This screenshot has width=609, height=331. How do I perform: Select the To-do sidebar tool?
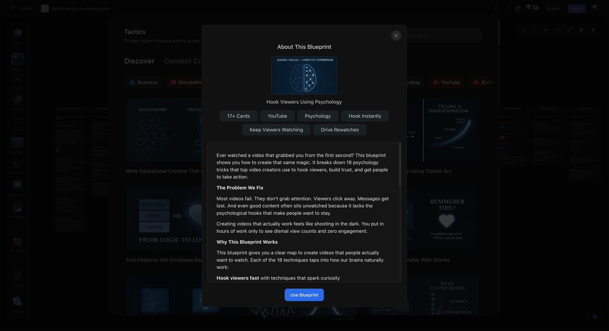tap(18, 121)
